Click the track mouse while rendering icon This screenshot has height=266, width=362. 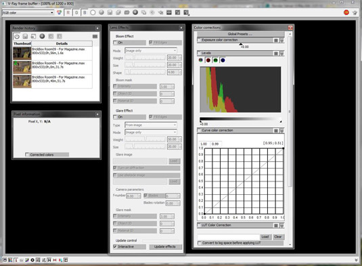tap(152, 12)
